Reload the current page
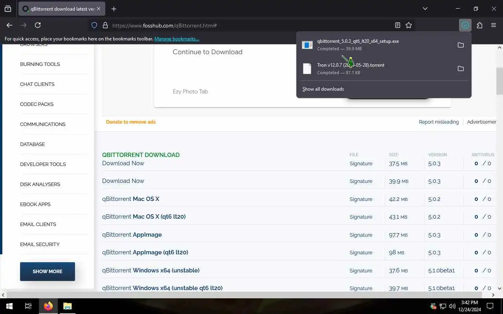This screenshot has height=314, width=503. click(x=38, y=25)
